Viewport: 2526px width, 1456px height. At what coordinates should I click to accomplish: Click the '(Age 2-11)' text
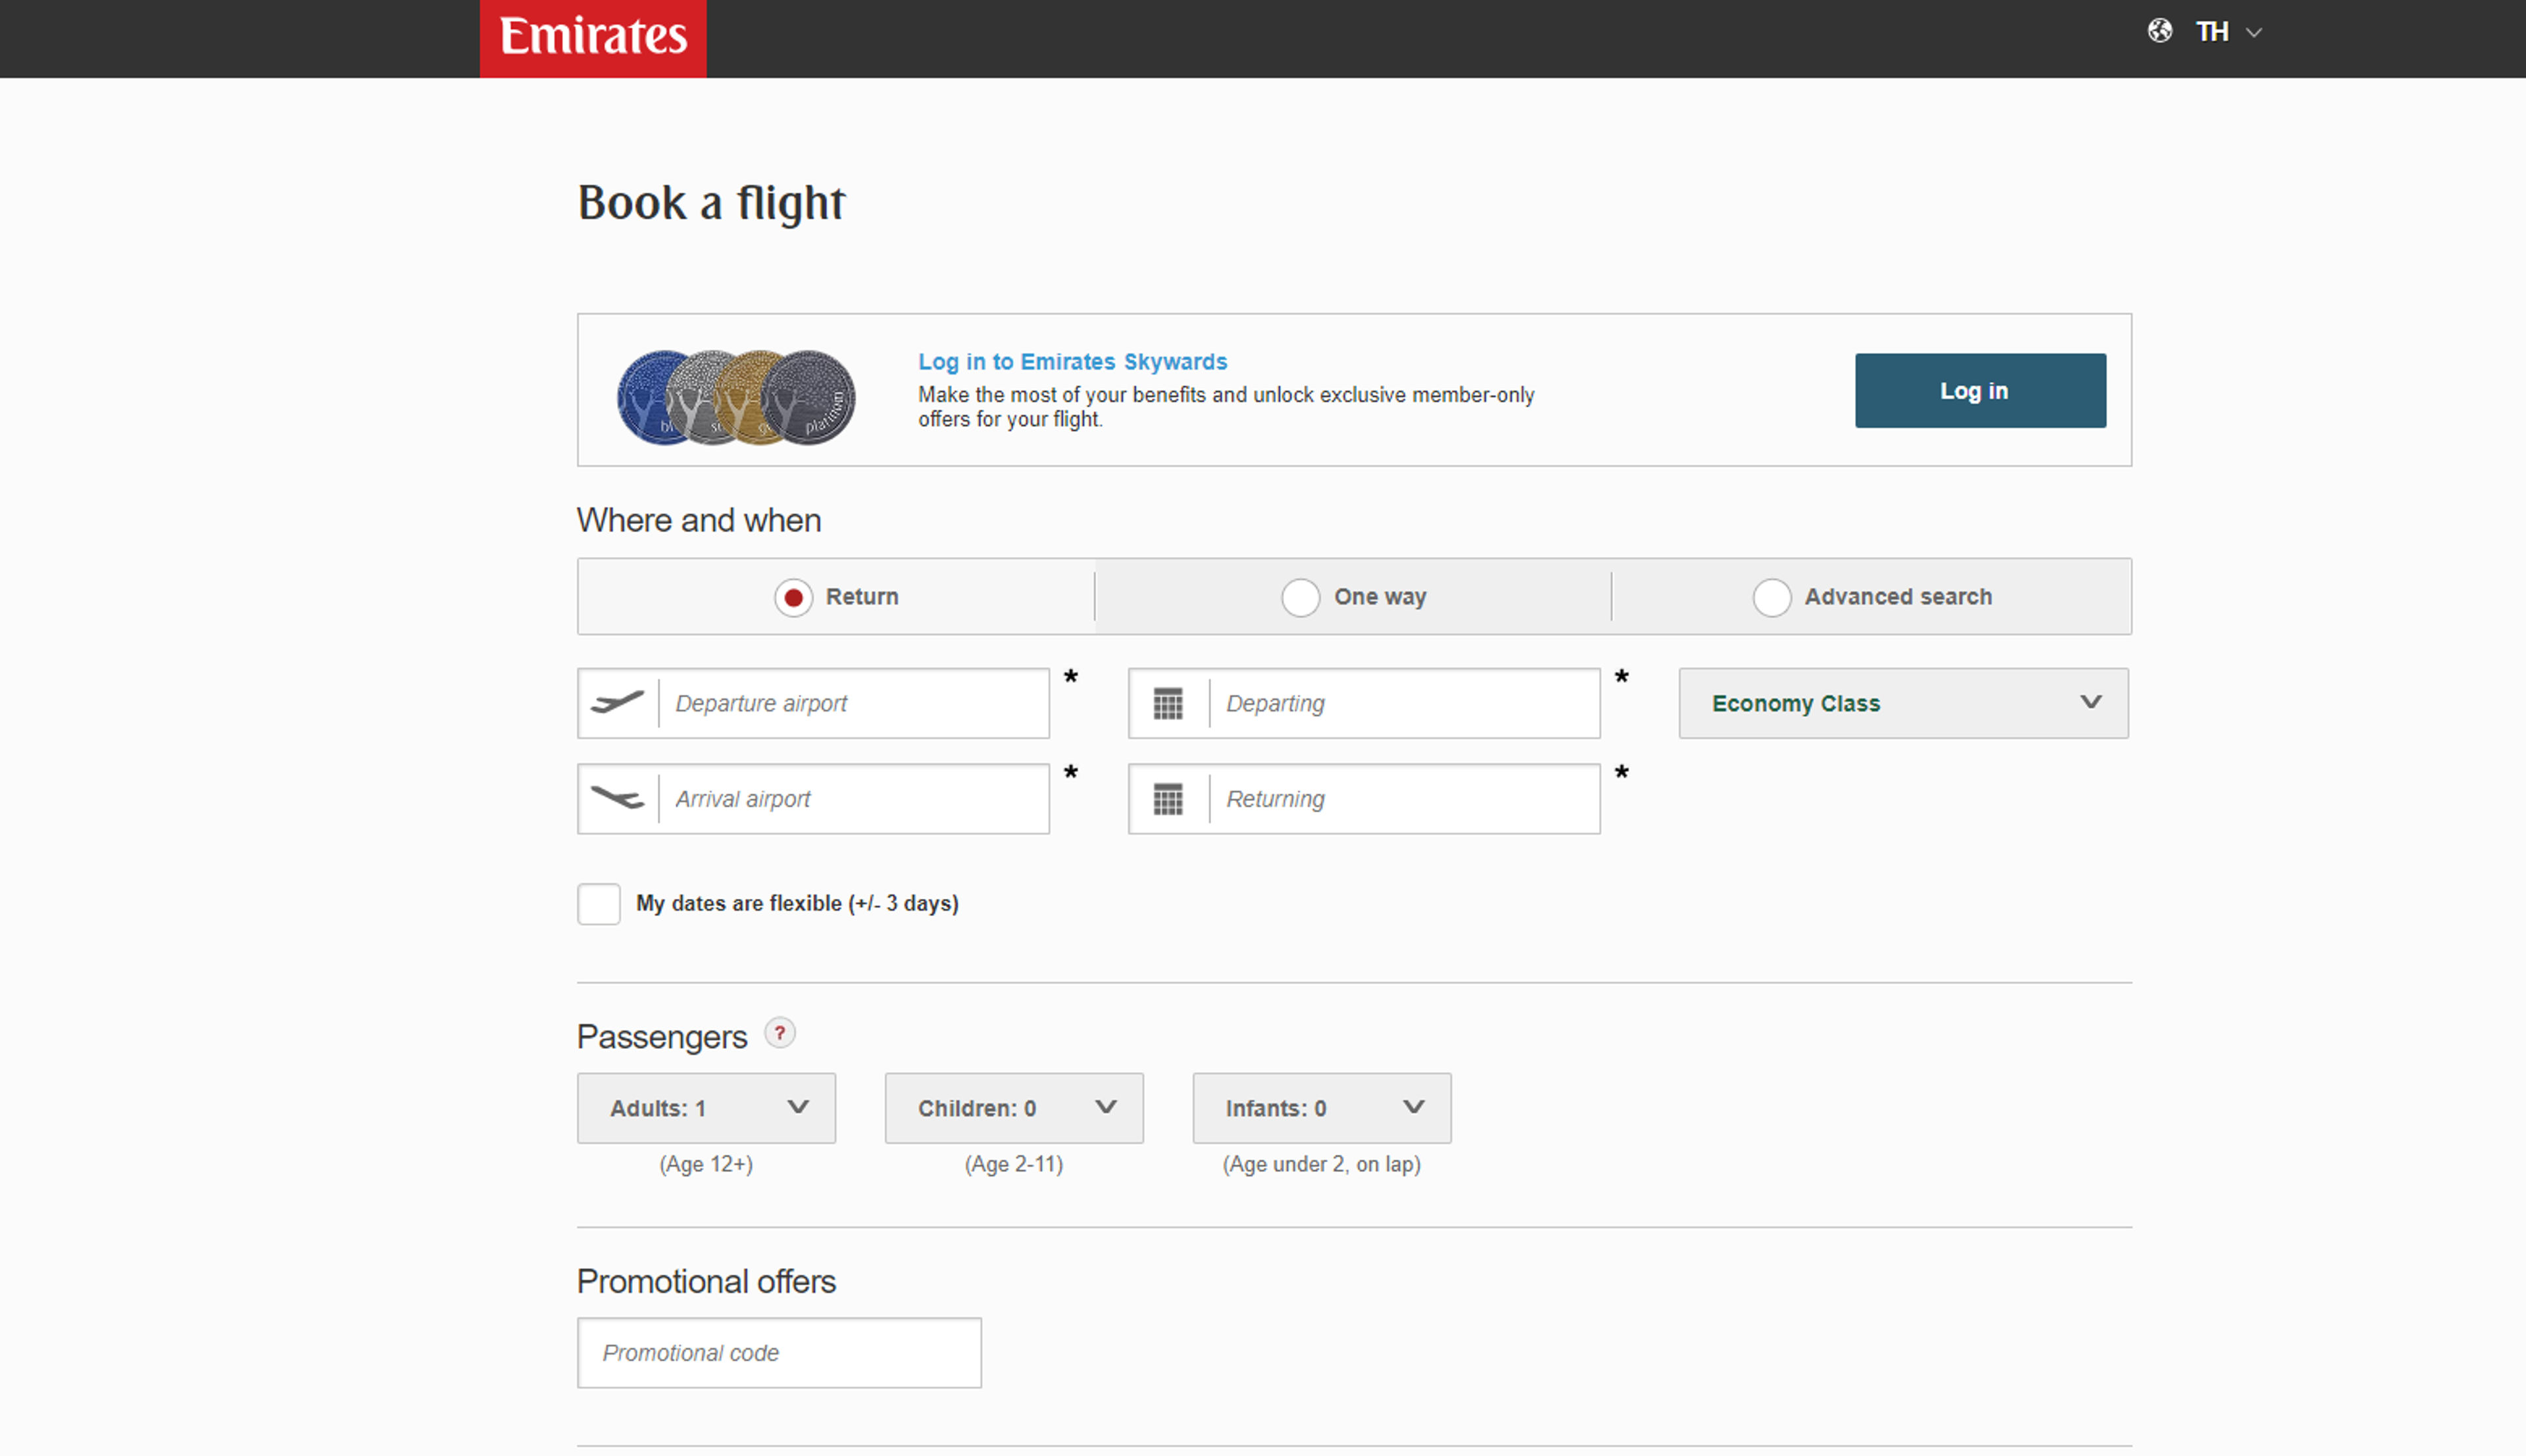coord(1014,1164)
